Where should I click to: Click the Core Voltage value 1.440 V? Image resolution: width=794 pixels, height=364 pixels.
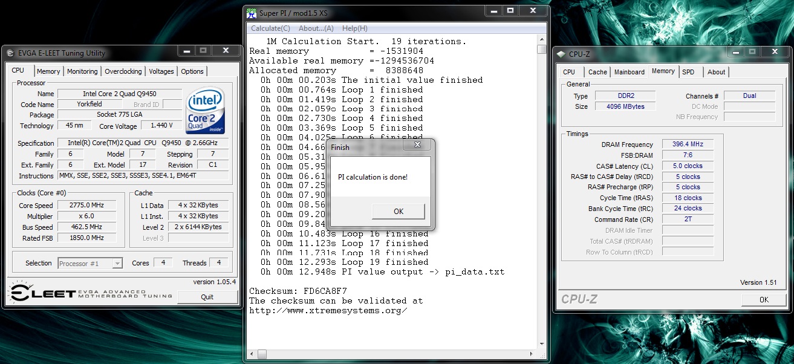pyautogui.click(x=161, y=125)
